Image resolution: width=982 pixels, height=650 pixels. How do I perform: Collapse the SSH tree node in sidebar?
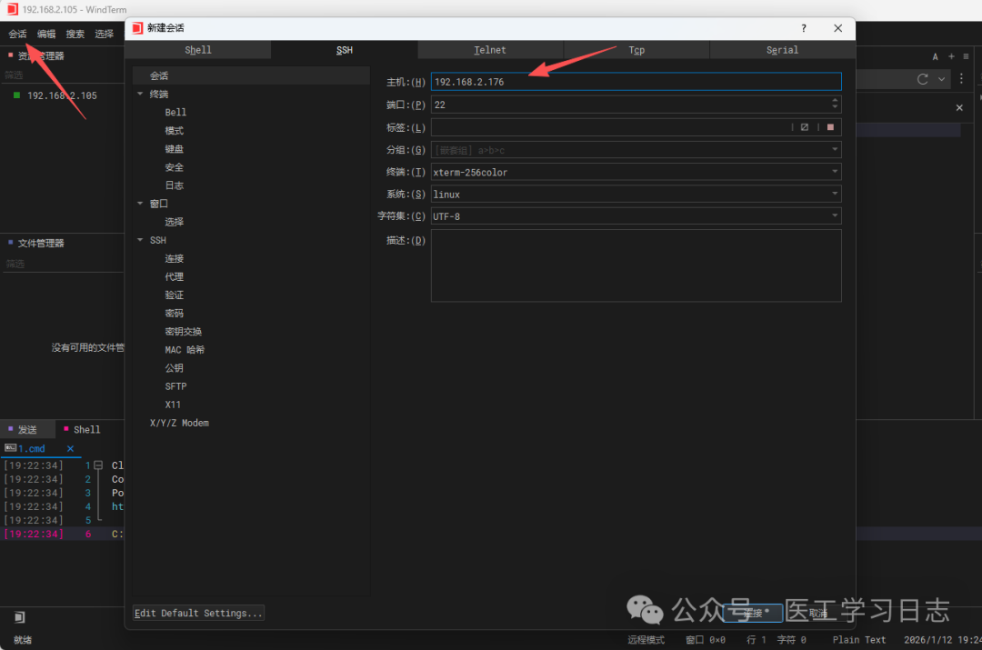tap(140, 240)
